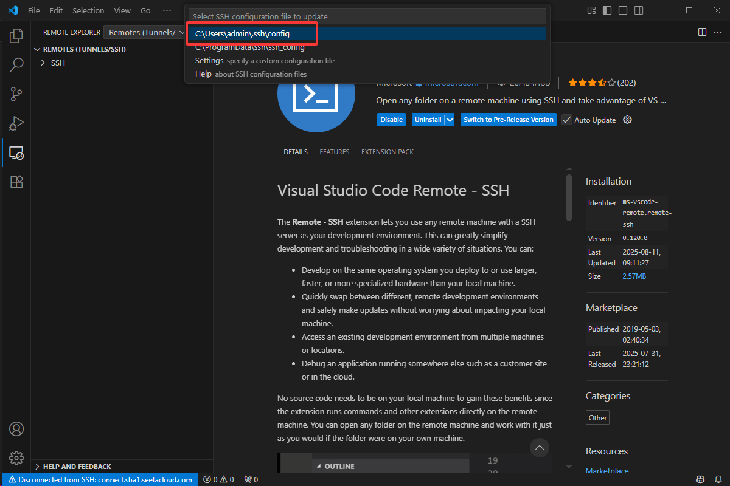Open the Edit menu
Image resolution: width=730 pixels, height=486 pixels.
(56, 10)
